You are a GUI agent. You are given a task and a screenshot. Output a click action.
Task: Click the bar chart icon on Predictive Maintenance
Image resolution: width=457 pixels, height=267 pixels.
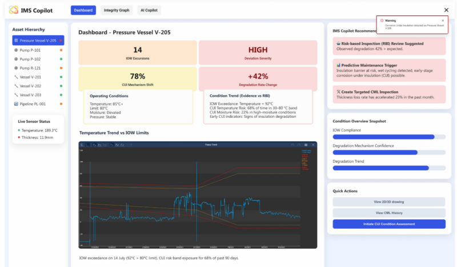pos(338,65)
